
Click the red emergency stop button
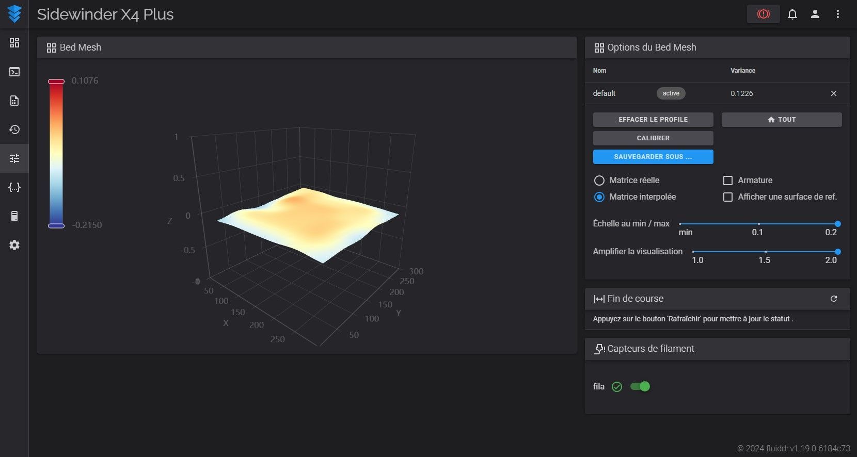click(x=763, y=14)
